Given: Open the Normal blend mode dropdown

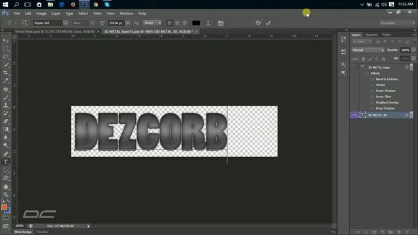Looking at the screenshot, I should (x=368, y=50).
